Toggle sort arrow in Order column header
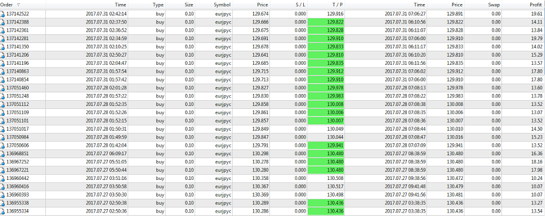 pyautogui.click(x=18, y=5)
